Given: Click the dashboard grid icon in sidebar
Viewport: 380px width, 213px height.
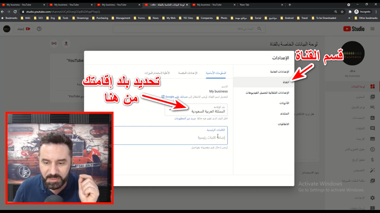Looking at the screenshot, I should pyautogui.click(x=372, y=87).
